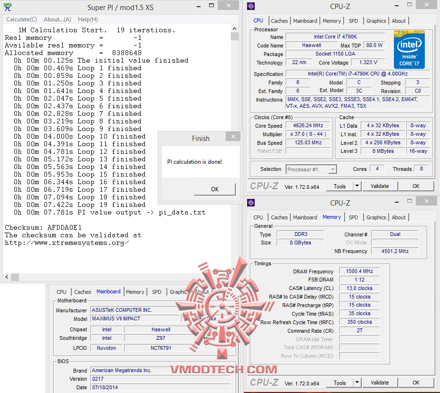440x393 pixels.
Task: Click the Intel Core i7 logo
Action: [x=409, y=49]
